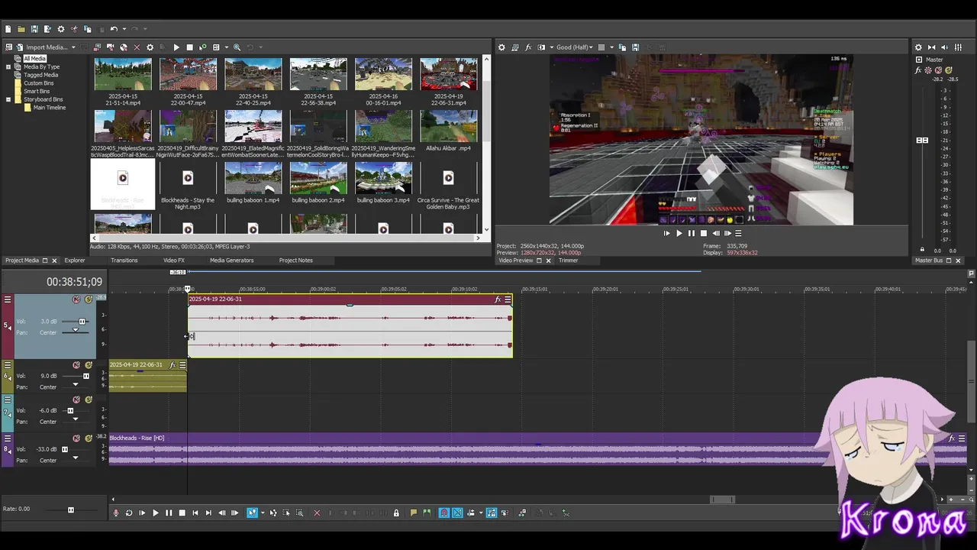Open video preview properties gear icon
977x550 pixels.
click(x=501, y=47)
